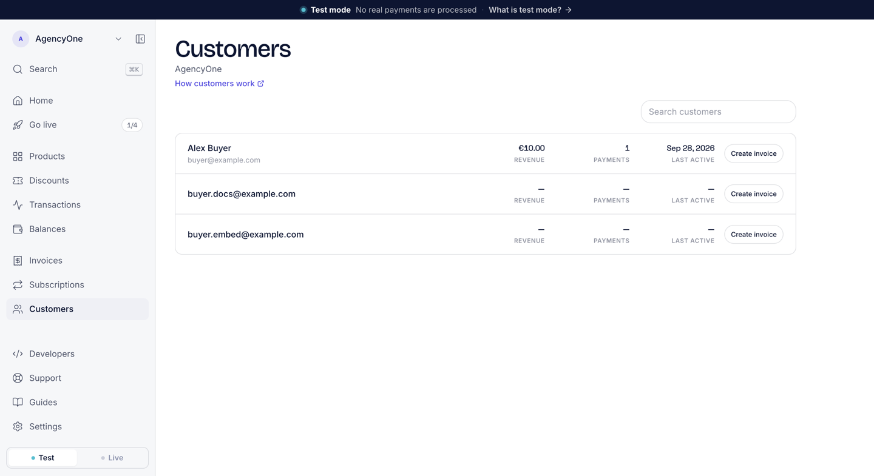The image size is (874, 476).
Task: Open Invoices in the sidebar
Action: 78,261
